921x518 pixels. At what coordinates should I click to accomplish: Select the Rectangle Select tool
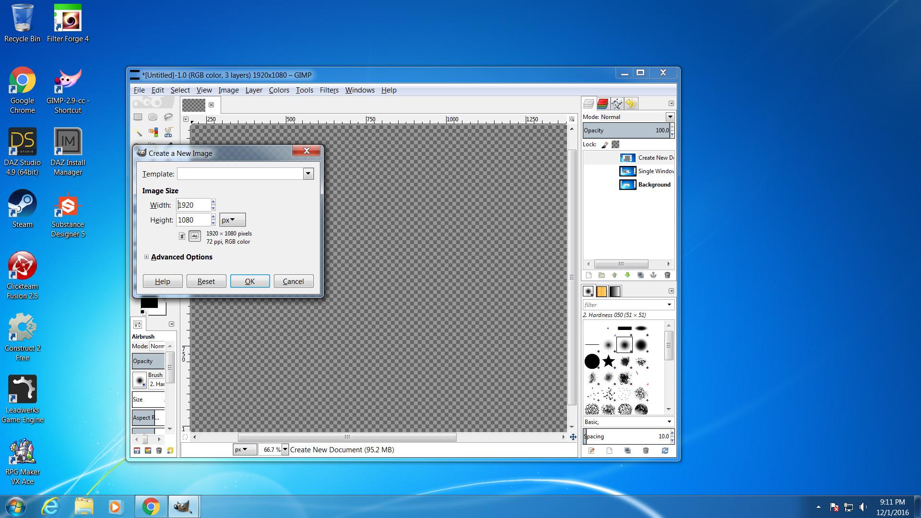138,117
